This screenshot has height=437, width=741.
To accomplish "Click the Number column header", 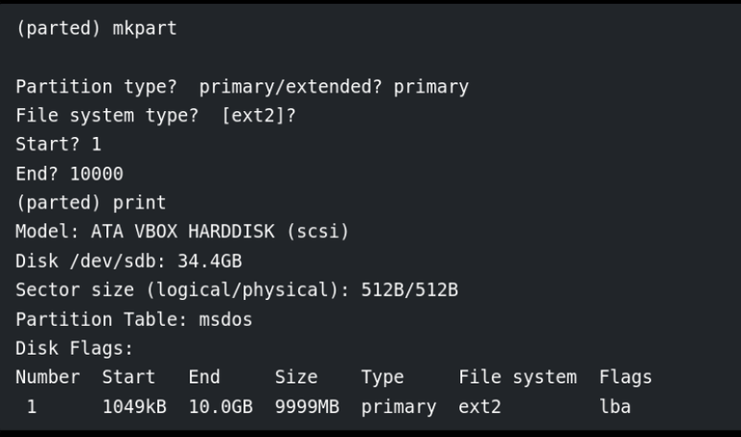I will (47, 377).
